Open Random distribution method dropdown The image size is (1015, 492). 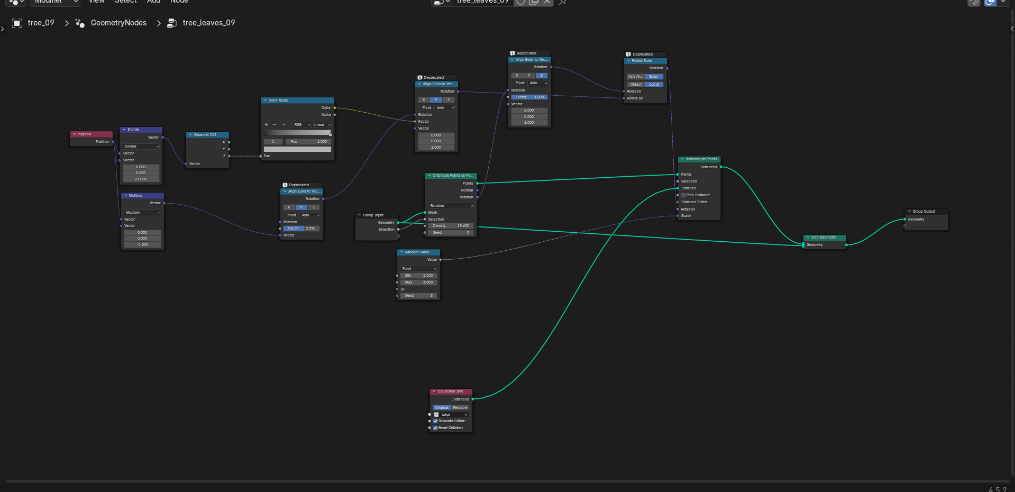point(451,206)
